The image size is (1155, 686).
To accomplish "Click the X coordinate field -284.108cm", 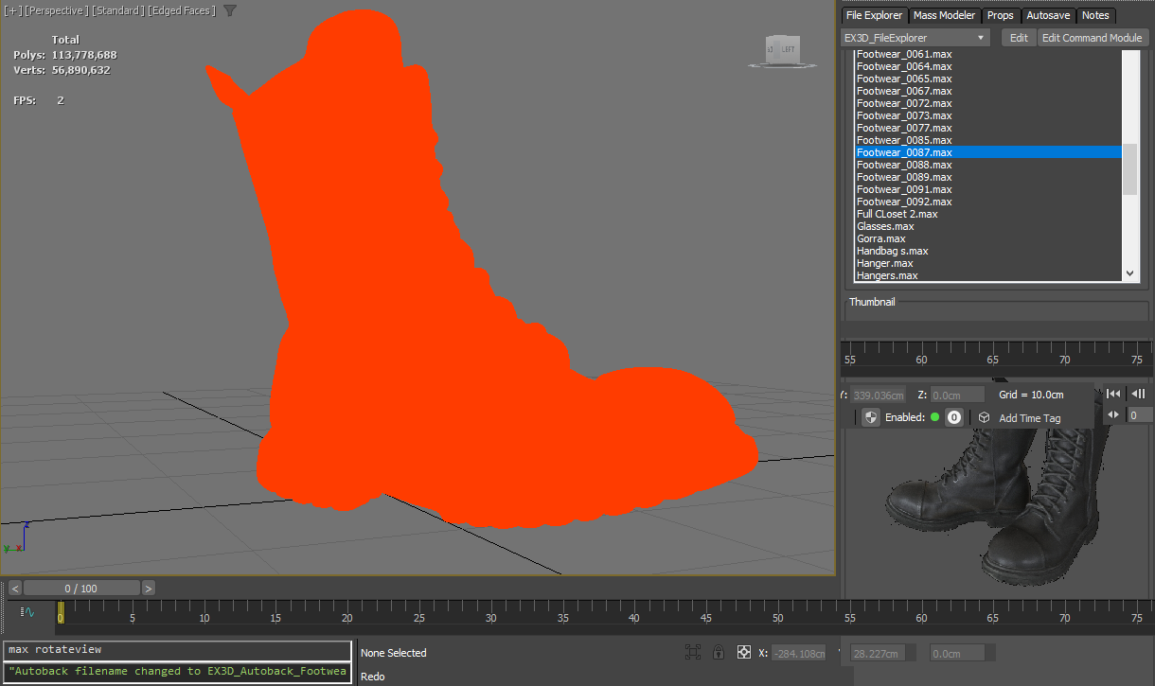I will [799, 652].
